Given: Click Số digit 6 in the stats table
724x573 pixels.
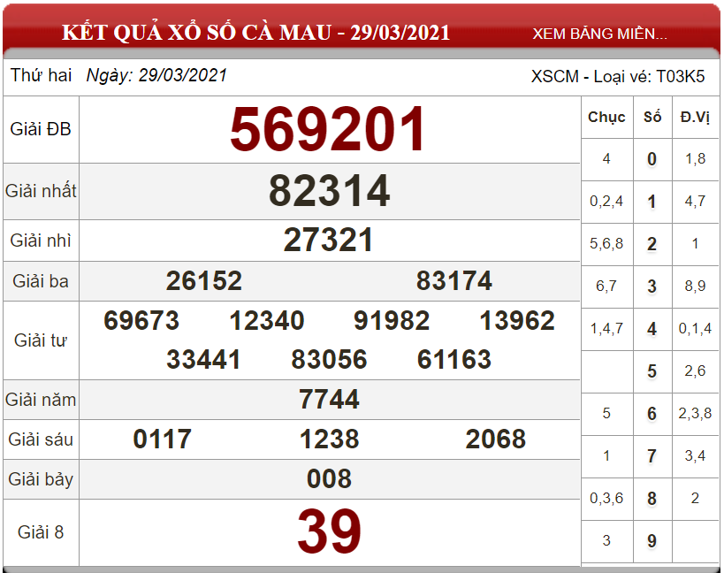Looking at the screenshot, I should click(x=652, y=414).
